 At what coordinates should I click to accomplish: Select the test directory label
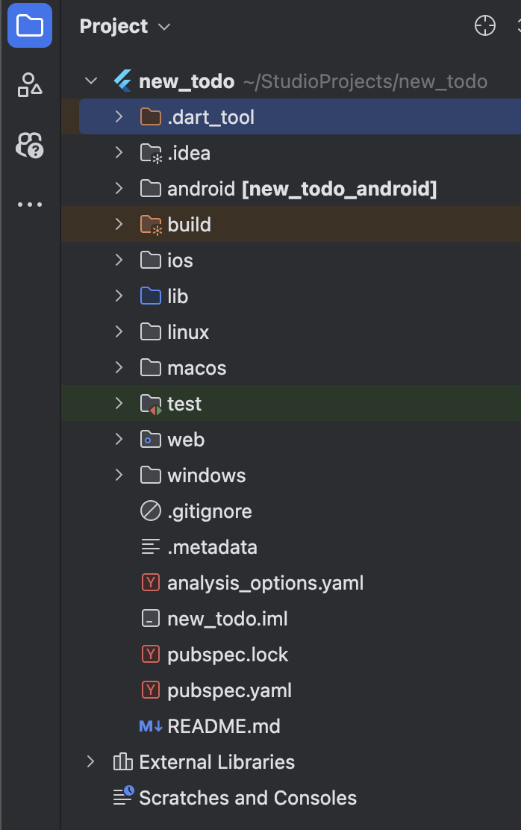point(184,404)
